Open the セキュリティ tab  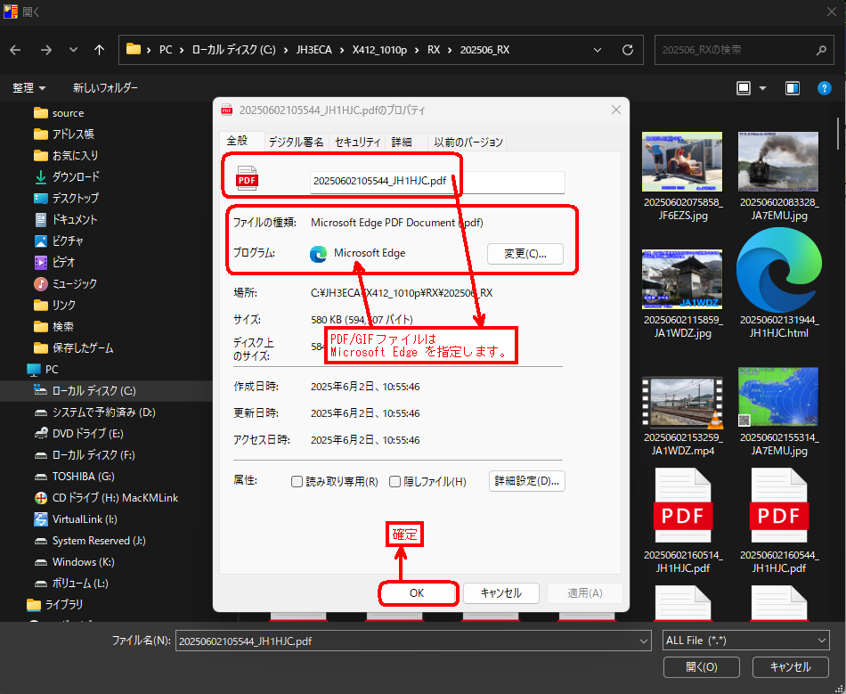pyautogui.click(x=357, y=142)
